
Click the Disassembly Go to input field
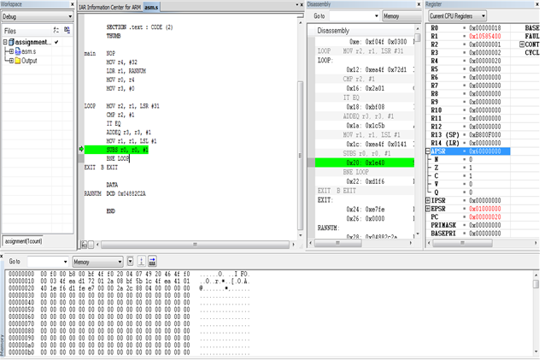pos(351,16)
